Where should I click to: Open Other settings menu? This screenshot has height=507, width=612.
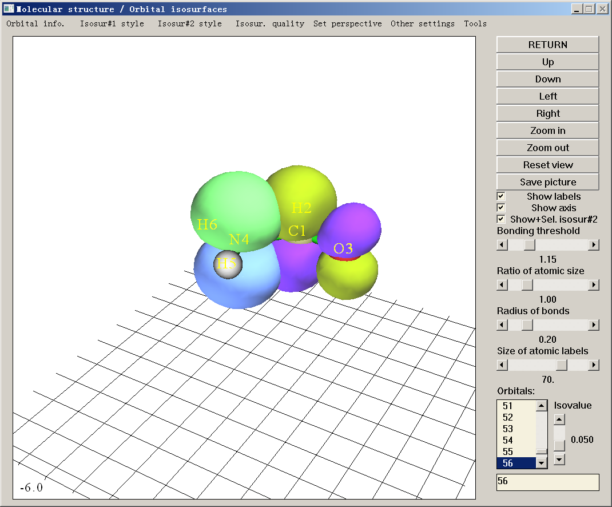click(423, 24)
